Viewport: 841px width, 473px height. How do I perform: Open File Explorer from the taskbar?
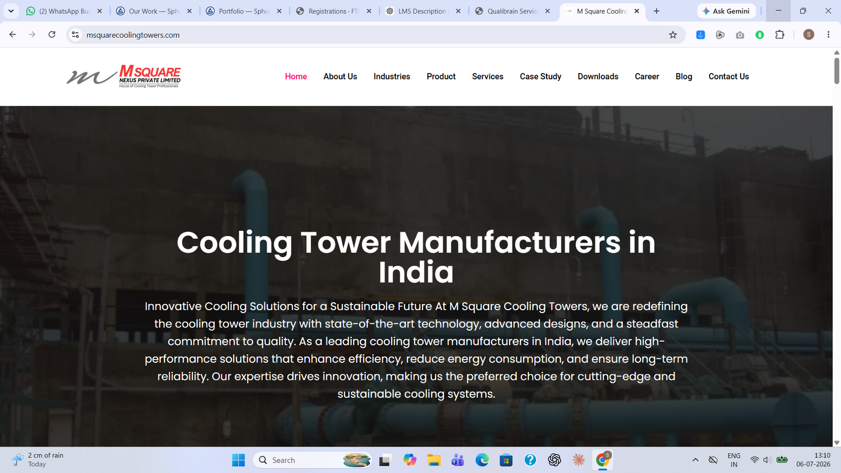tap(434, 460)
